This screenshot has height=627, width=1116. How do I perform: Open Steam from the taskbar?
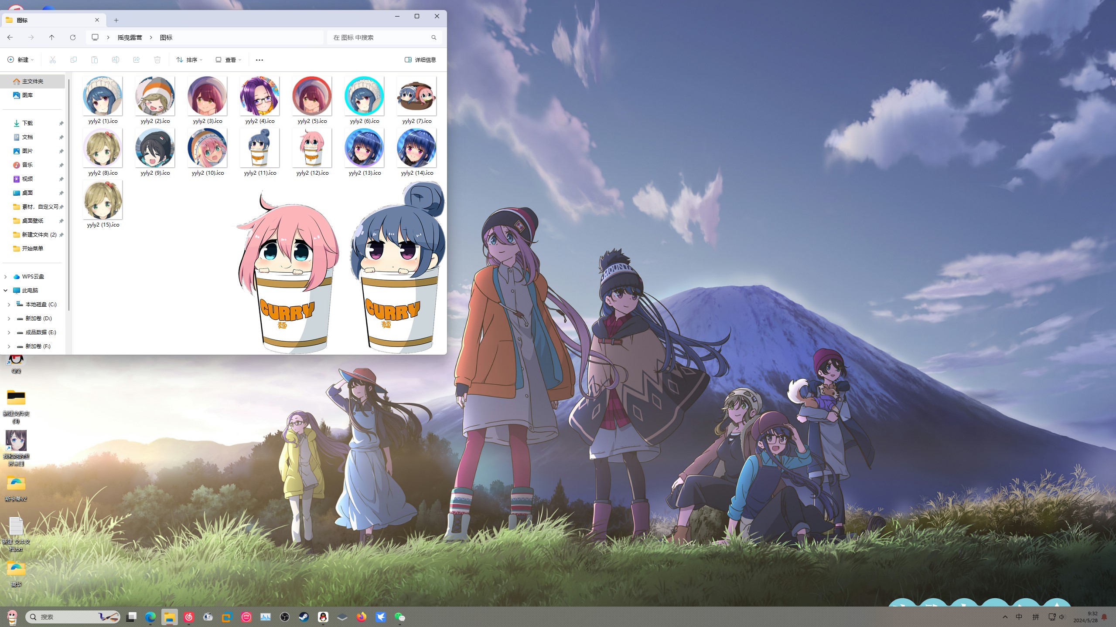[304, 617]
